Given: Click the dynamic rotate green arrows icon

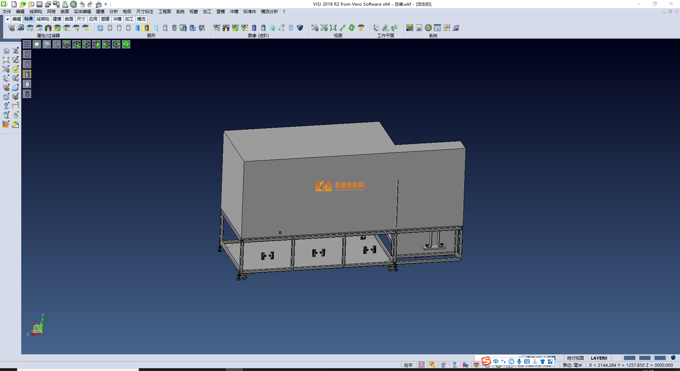Looking at the screenshot, I should pos(351,28).
